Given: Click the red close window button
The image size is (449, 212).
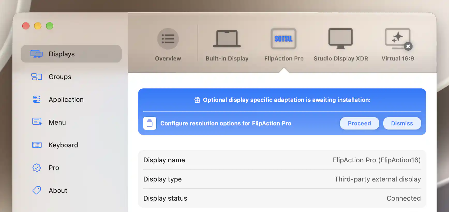Looking at the screenshot, I should [26, 26].
